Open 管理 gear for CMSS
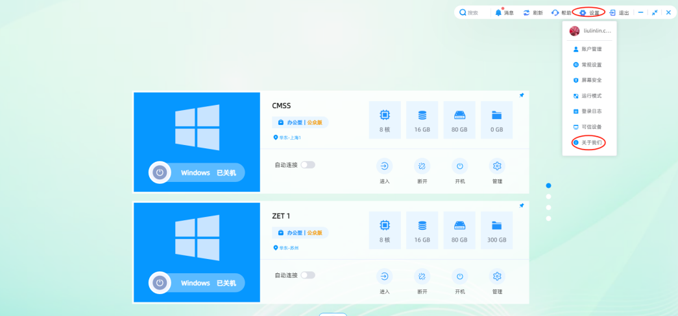The width and height of the screenshot is (678, 316). [497, 166]
